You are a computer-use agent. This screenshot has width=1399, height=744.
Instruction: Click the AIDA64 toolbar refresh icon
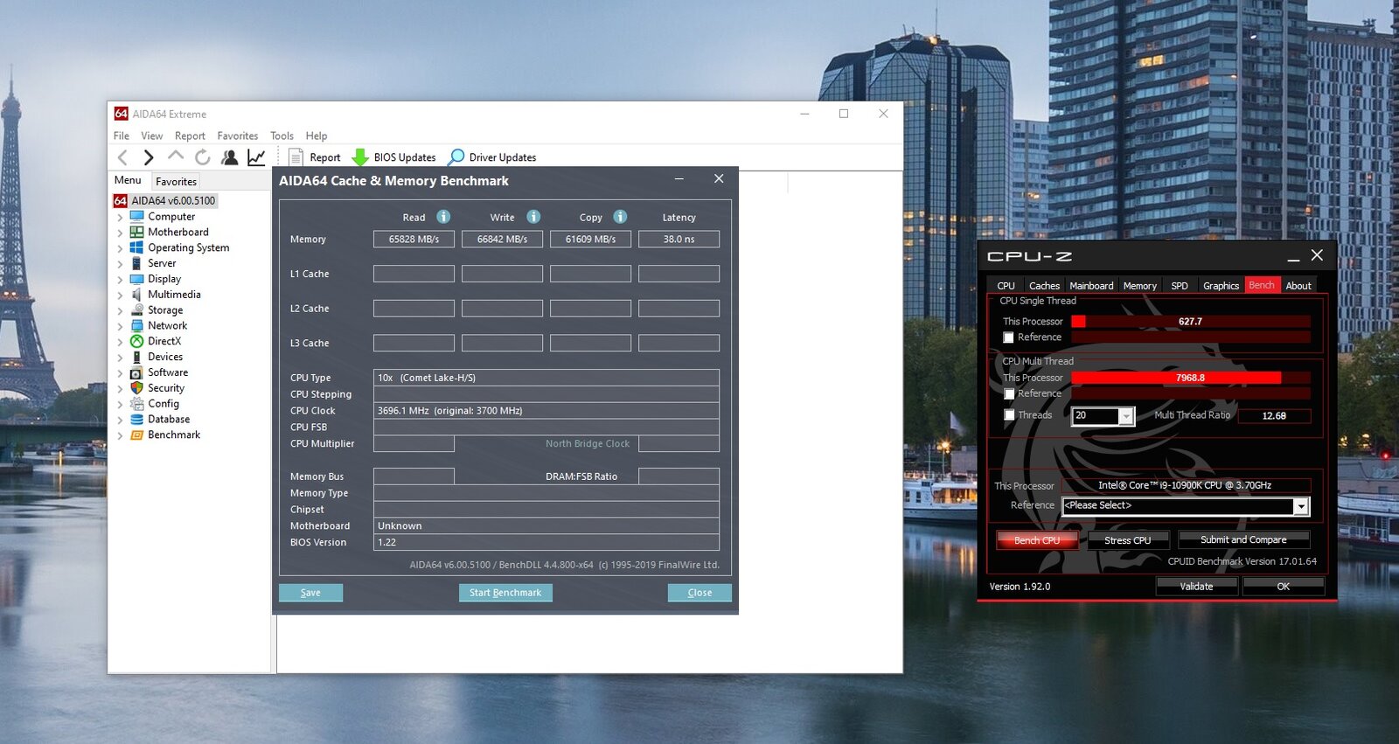point(202,157)
